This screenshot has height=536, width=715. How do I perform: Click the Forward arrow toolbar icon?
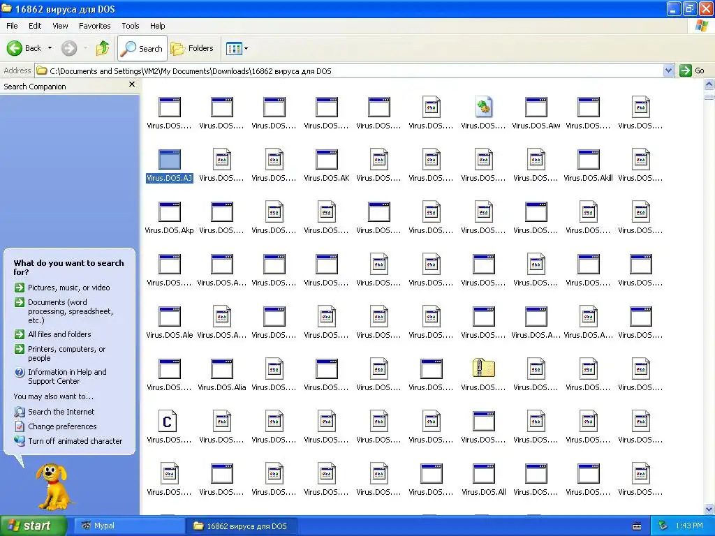69,48
